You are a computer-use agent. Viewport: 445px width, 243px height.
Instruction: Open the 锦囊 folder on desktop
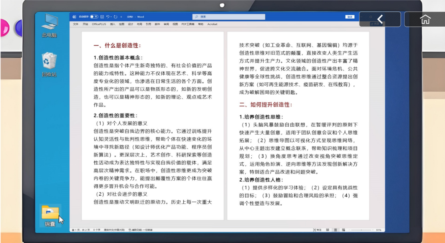(50, 215)
